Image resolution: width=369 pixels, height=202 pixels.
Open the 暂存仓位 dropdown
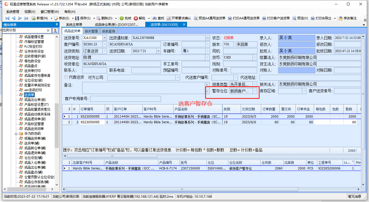(255, 91)
